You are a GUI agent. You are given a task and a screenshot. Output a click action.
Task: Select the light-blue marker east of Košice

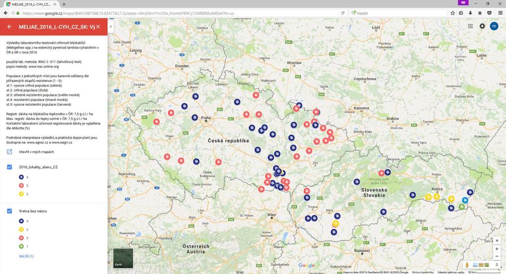tap(464, 200)
